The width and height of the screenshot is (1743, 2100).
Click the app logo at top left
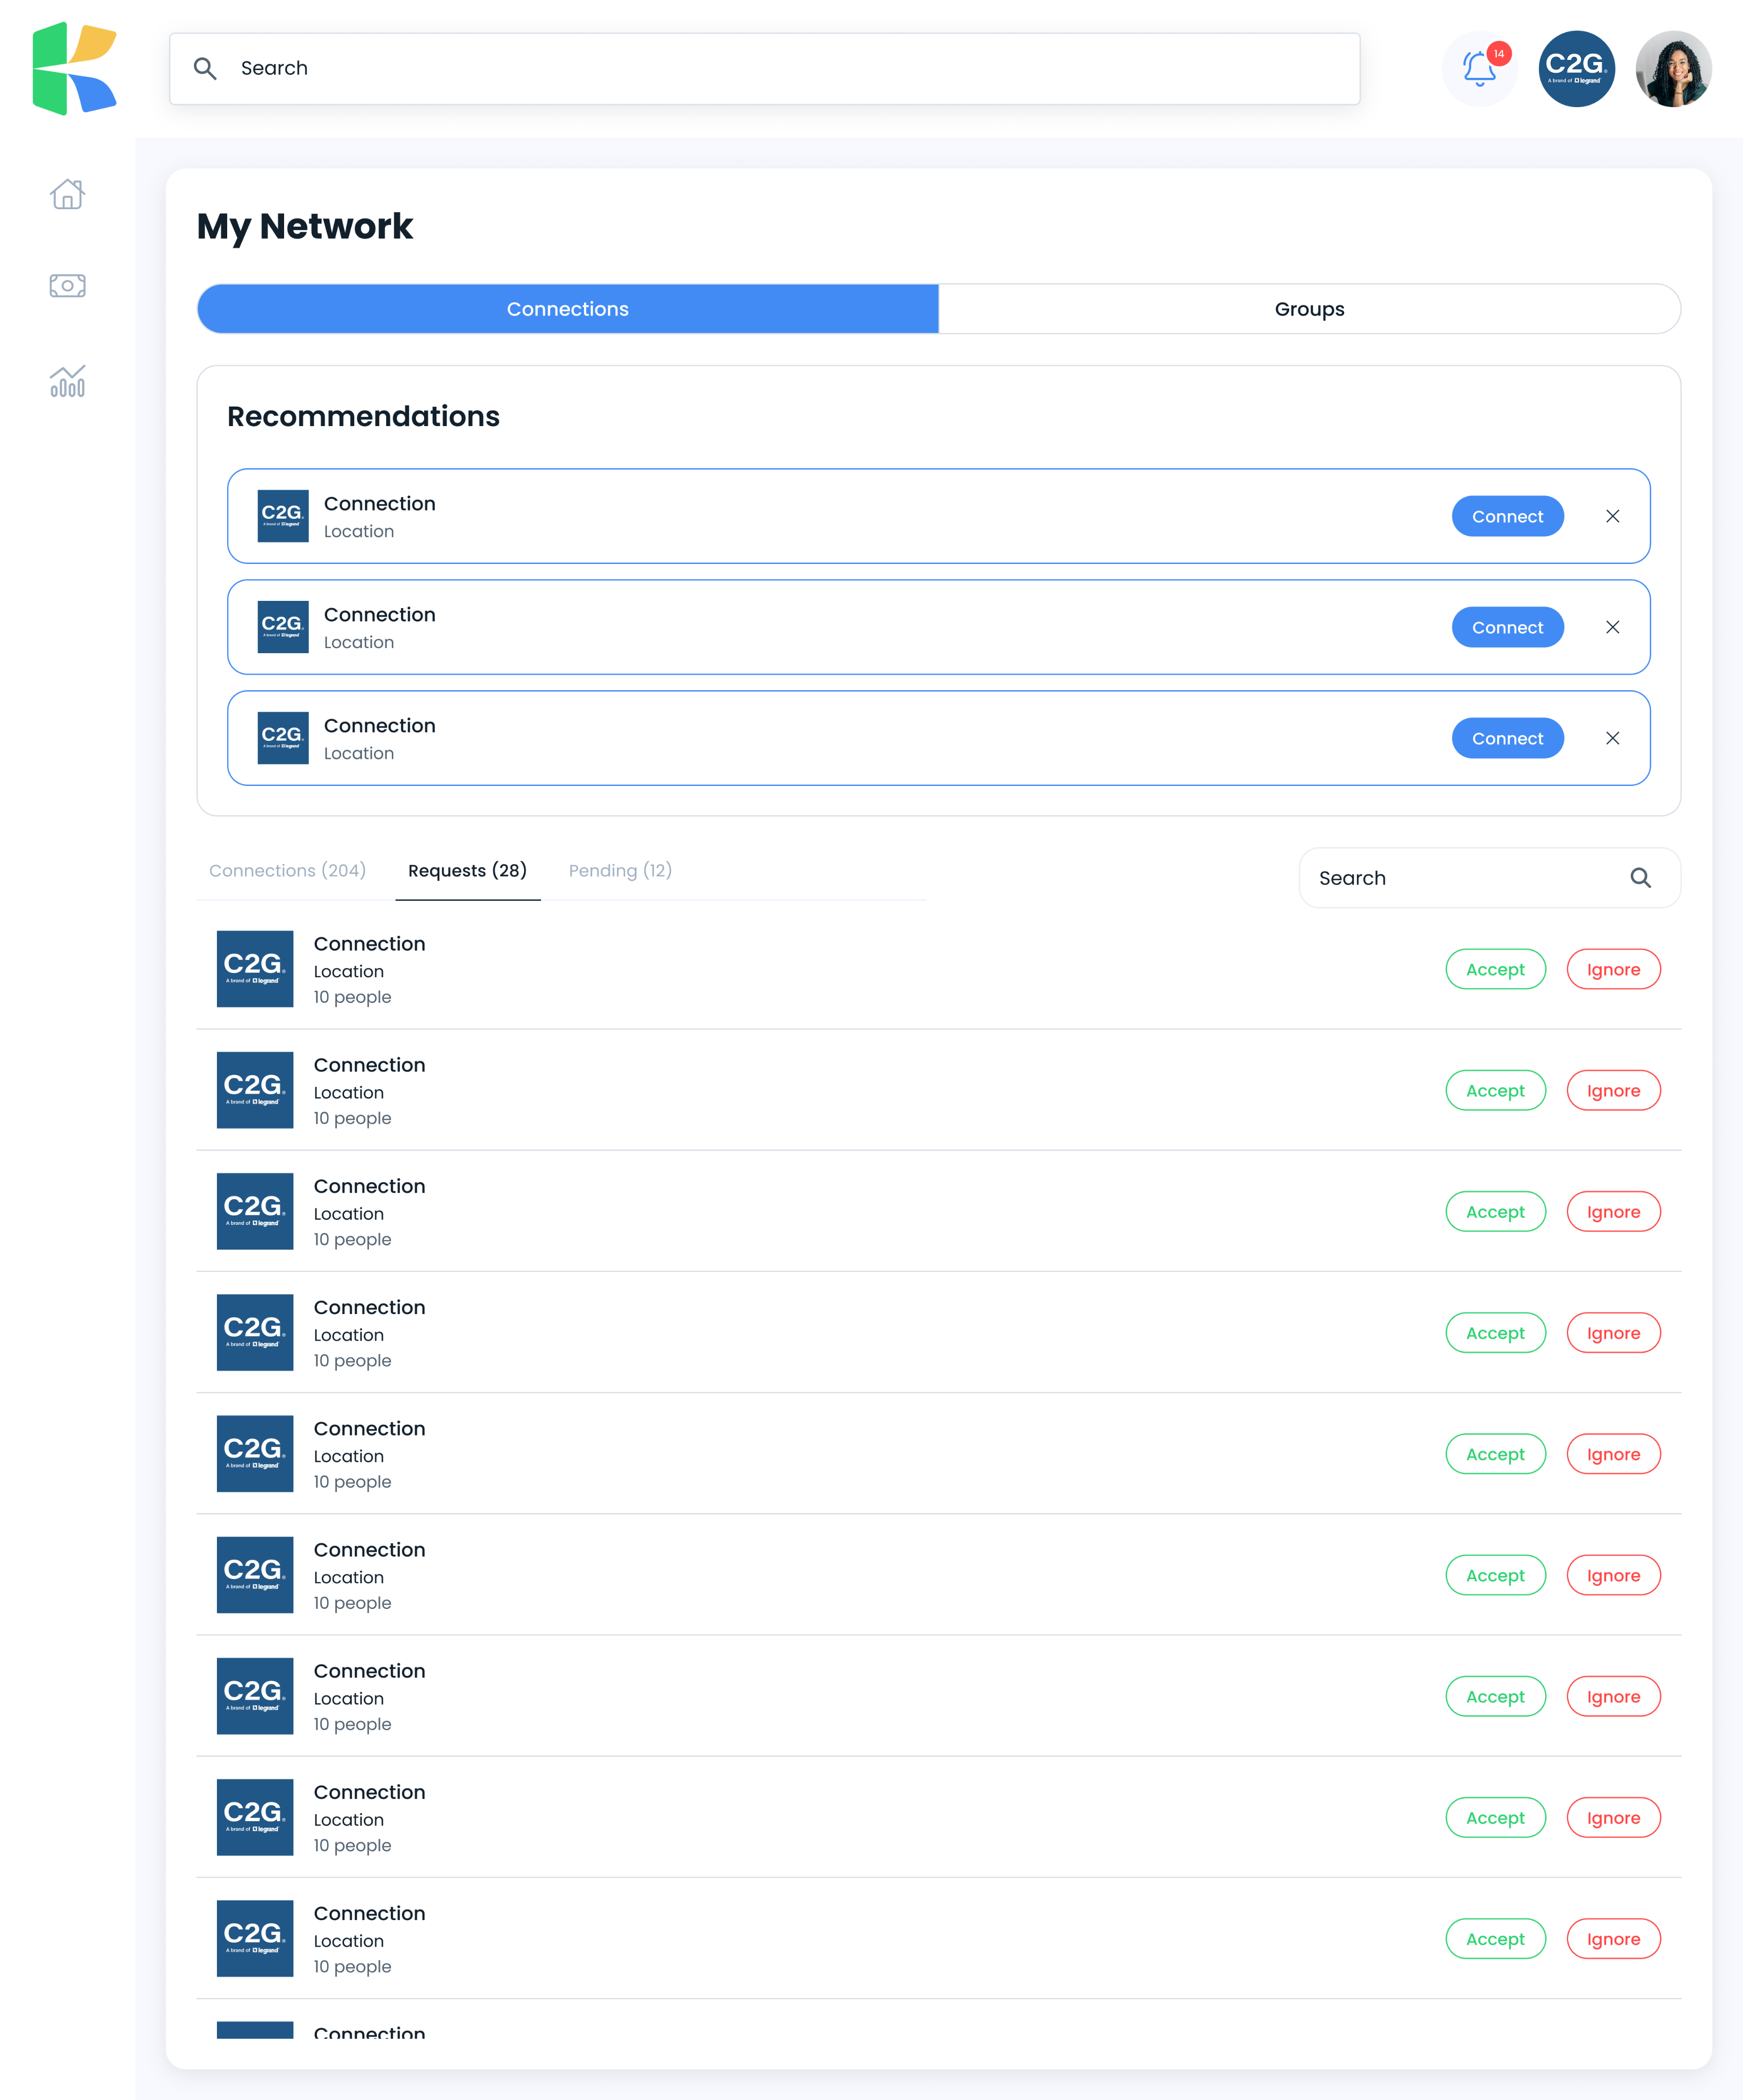[x=74, y=68]
